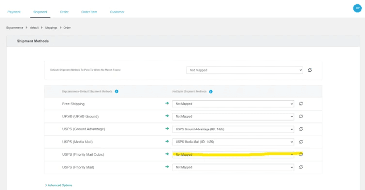Click the green arrow beside USPS (Priority Mail Cubic)
The width and height of the screenshot is (365, 190).
pos(167,154)
